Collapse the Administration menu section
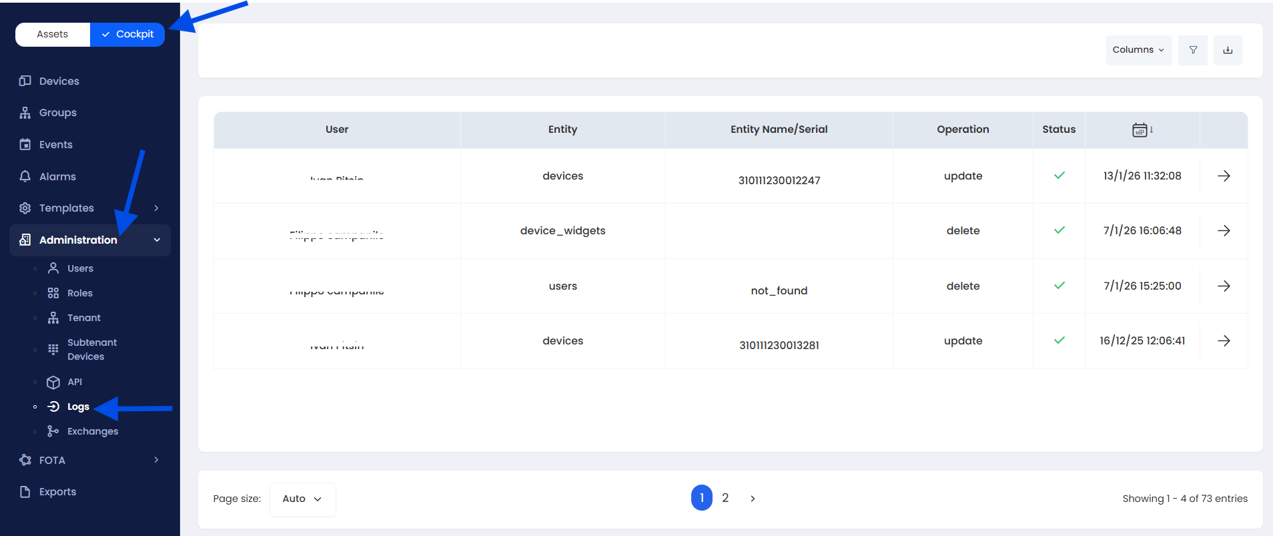Viewport: 1273px width, 536px height. (157, 240)
